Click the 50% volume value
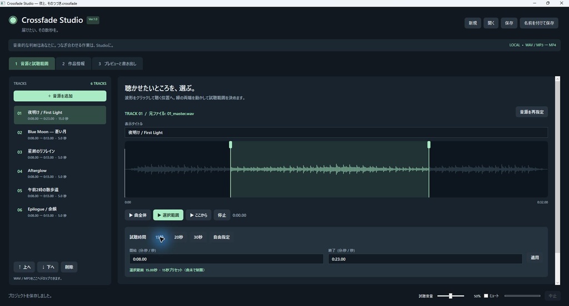This screenshot has height=306, width=569. coord(477,296)
